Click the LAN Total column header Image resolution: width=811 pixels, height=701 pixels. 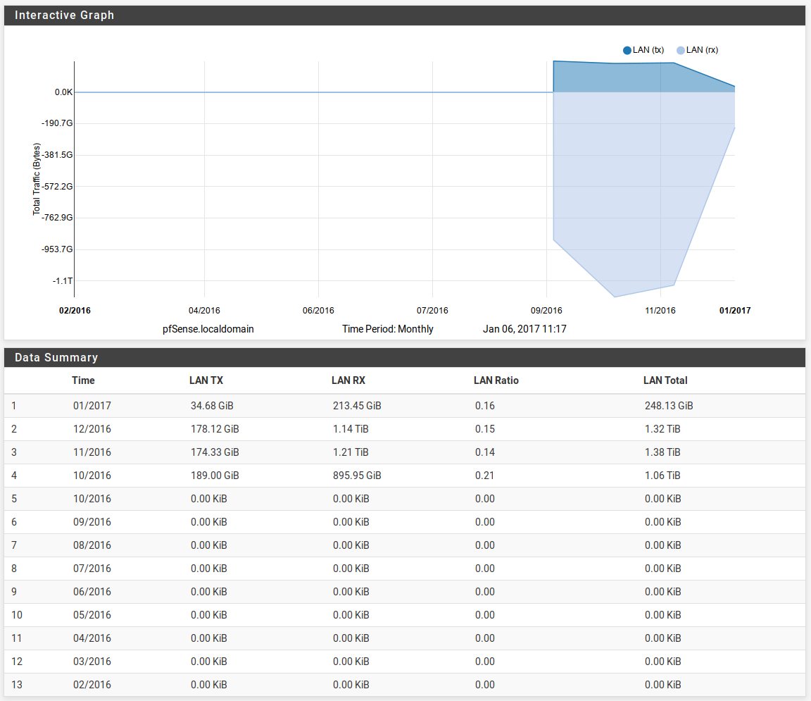tap(665, 380)
